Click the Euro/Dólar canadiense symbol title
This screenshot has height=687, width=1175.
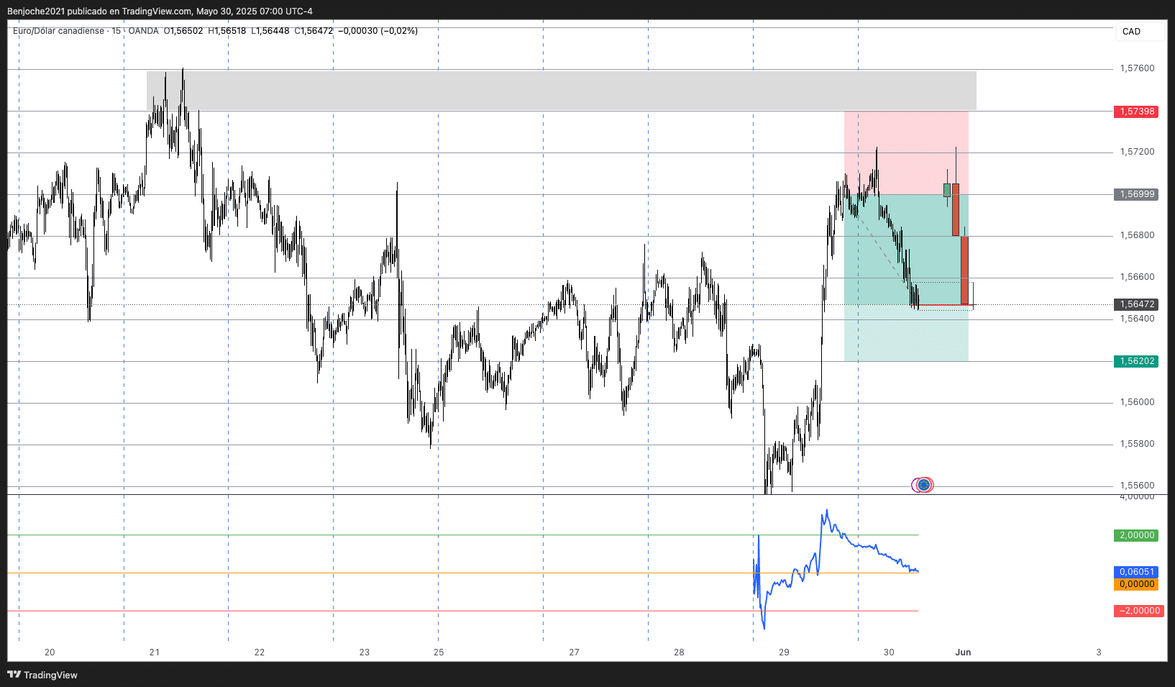58,31
